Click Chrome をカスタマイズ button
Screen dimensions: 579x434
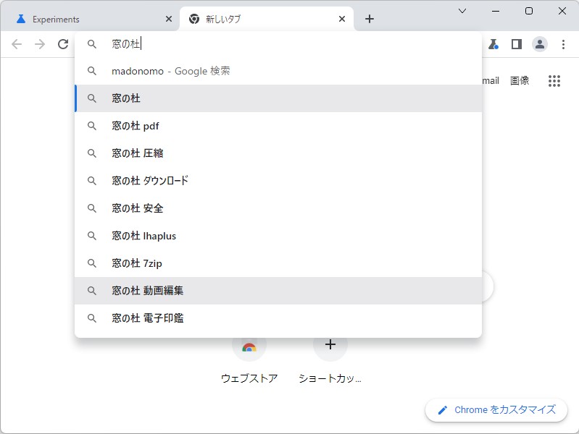click(x=496, y=410)
